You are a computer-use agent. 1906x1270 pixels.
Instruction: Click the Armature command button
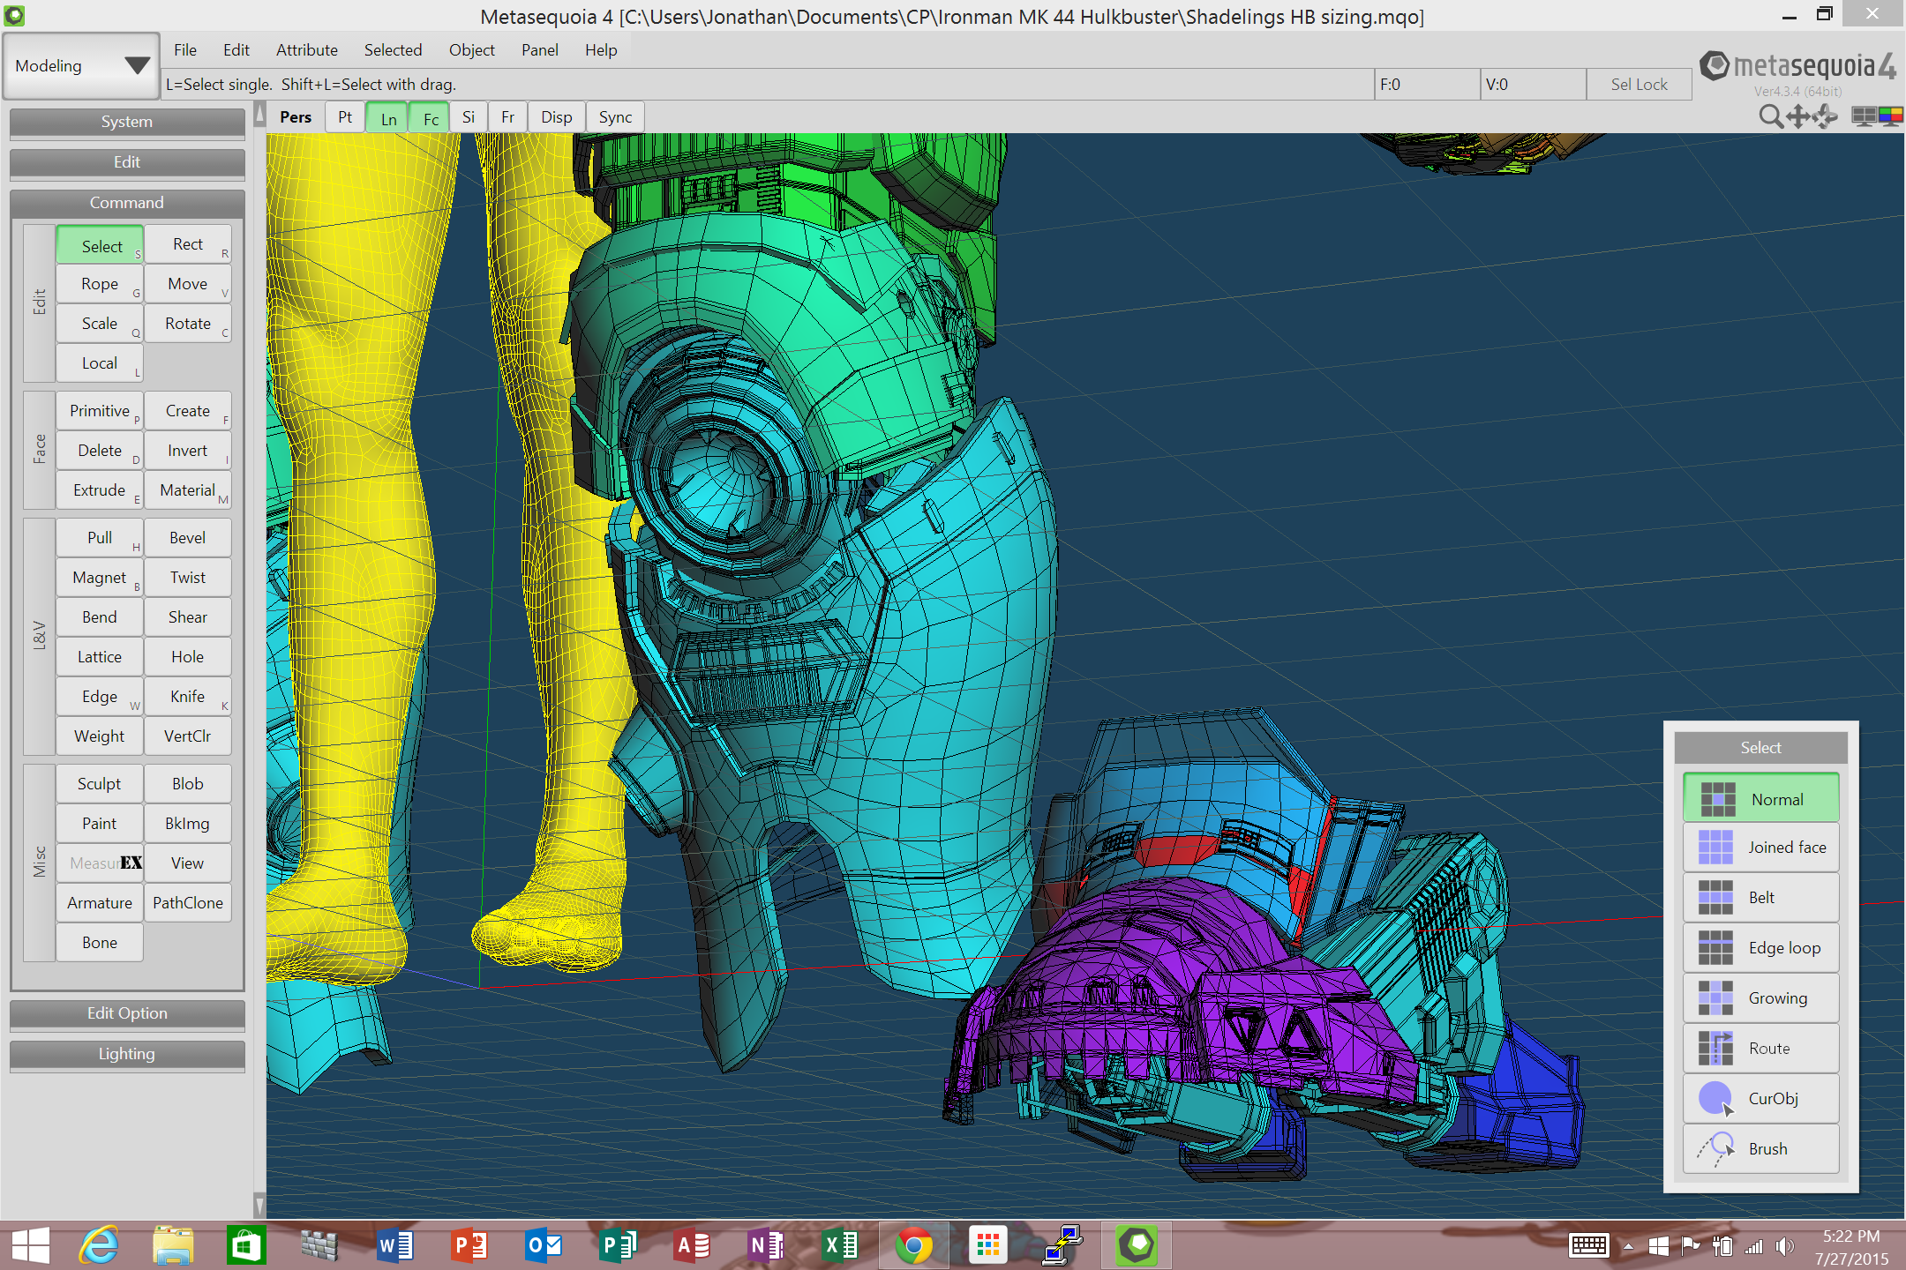pos(100,903)
